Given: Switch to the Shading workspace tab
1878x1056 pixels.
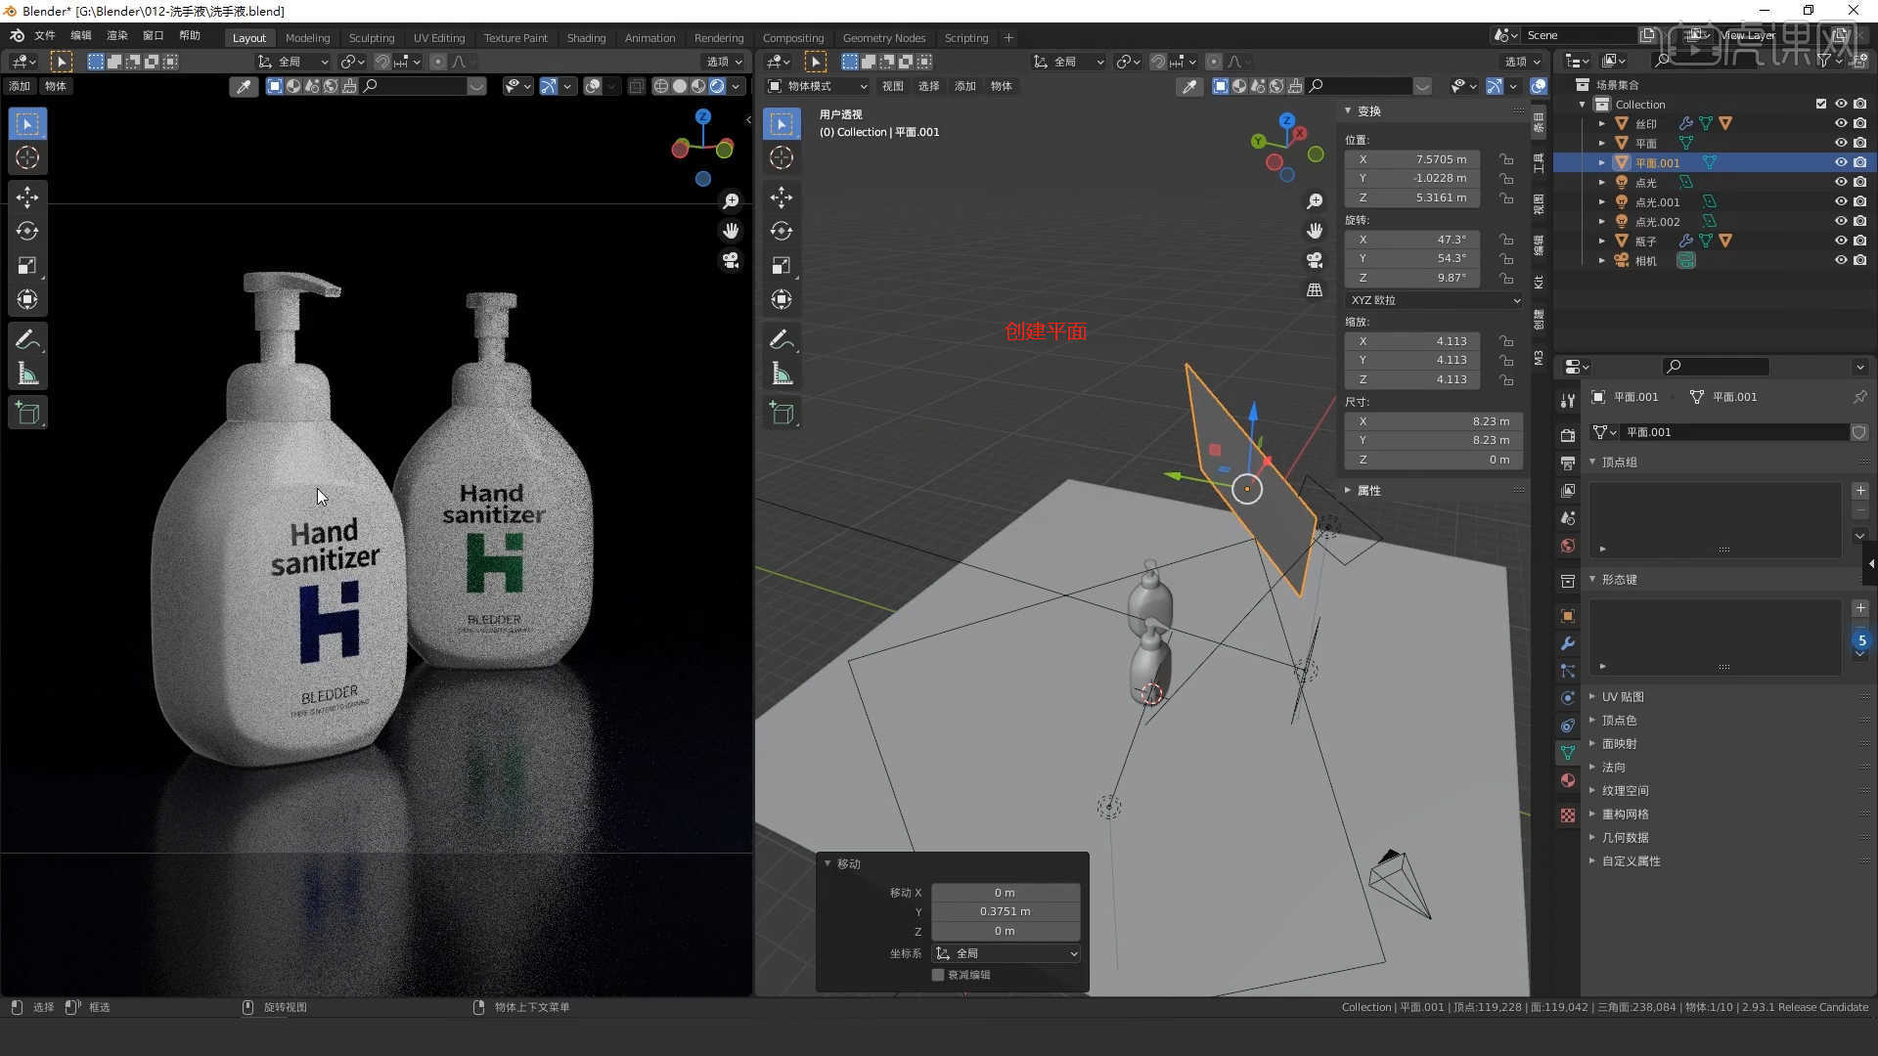Looking at the screenshot, I should (586, 38).
